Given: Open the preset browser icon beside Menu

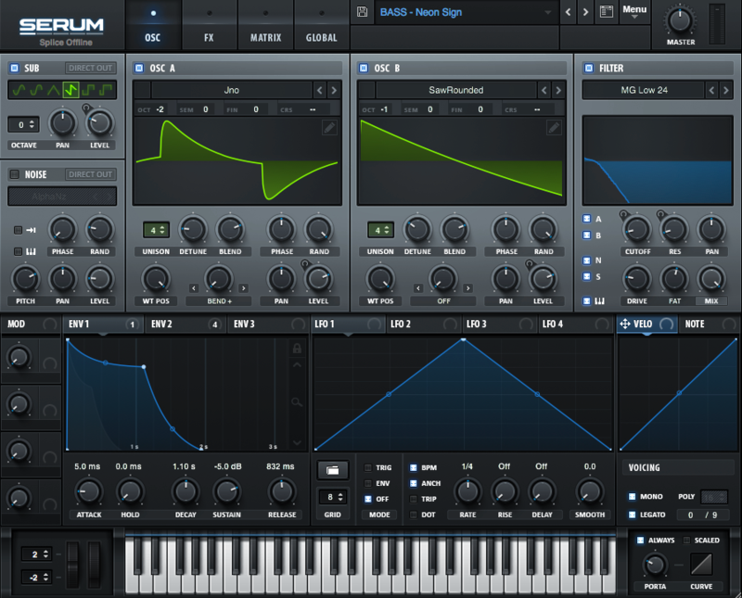Looking at the screenshot, I should (608, 12).
